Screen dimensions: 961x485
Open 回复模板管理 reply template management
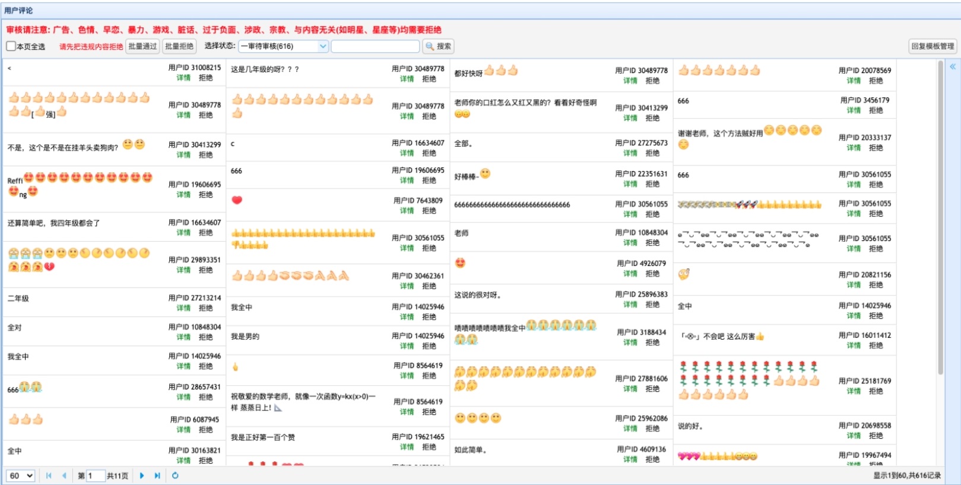pos(933,46)
